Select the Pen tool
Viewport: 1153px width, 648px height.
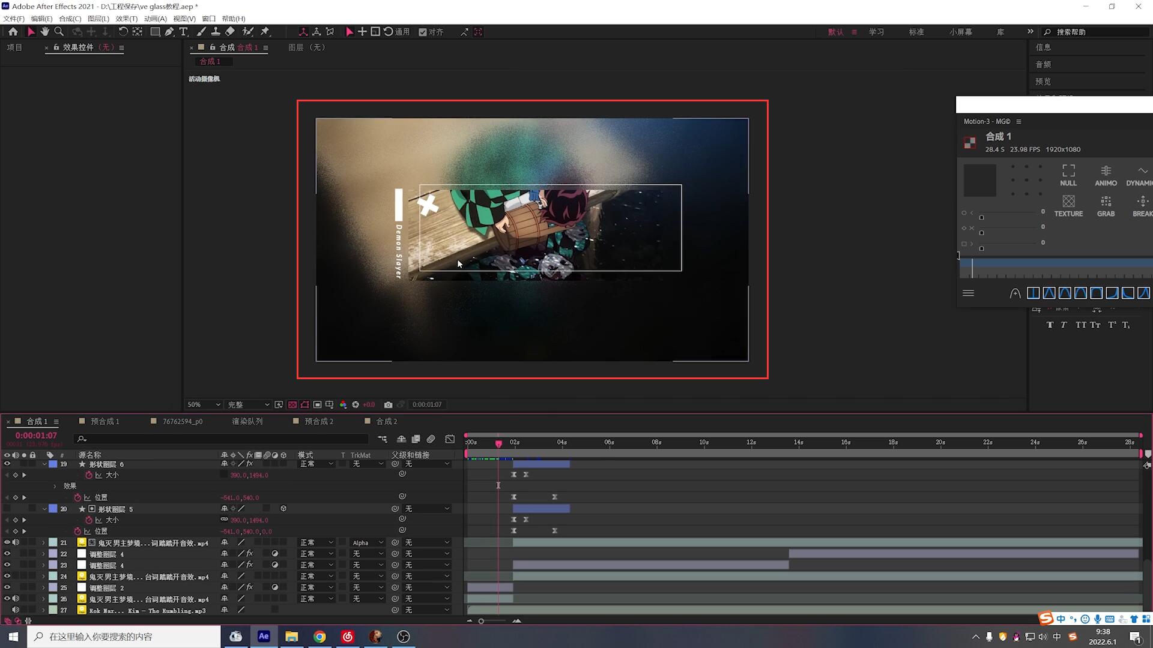tap(169, 32)
